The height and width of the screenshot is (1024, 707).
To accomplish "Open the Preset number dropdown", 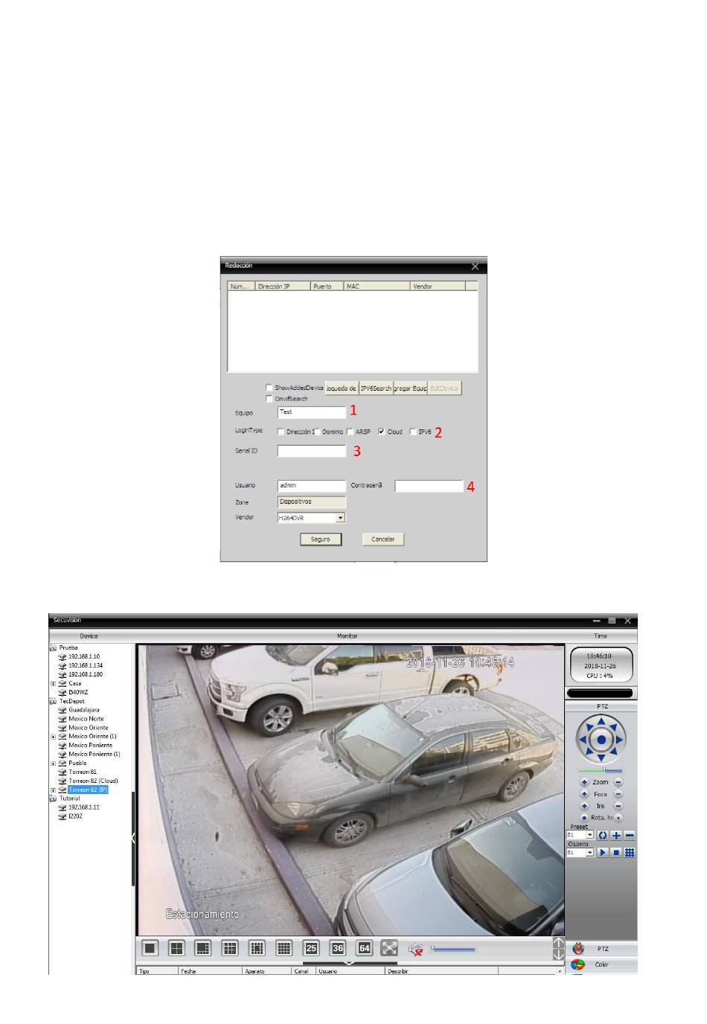I will (x=589, y=836).
